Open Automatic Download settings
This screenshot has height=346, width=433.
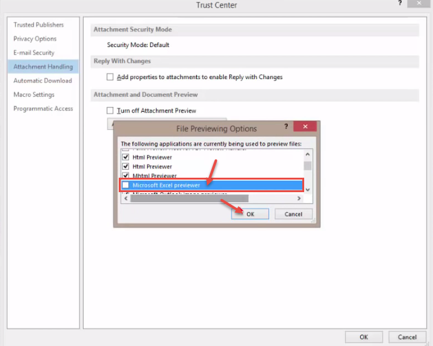(43, 80)
